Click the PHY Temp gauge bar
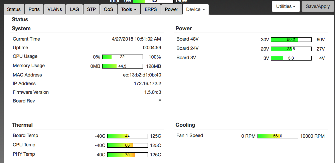Viewport: 335px width, 163px height. coord(127,155)
